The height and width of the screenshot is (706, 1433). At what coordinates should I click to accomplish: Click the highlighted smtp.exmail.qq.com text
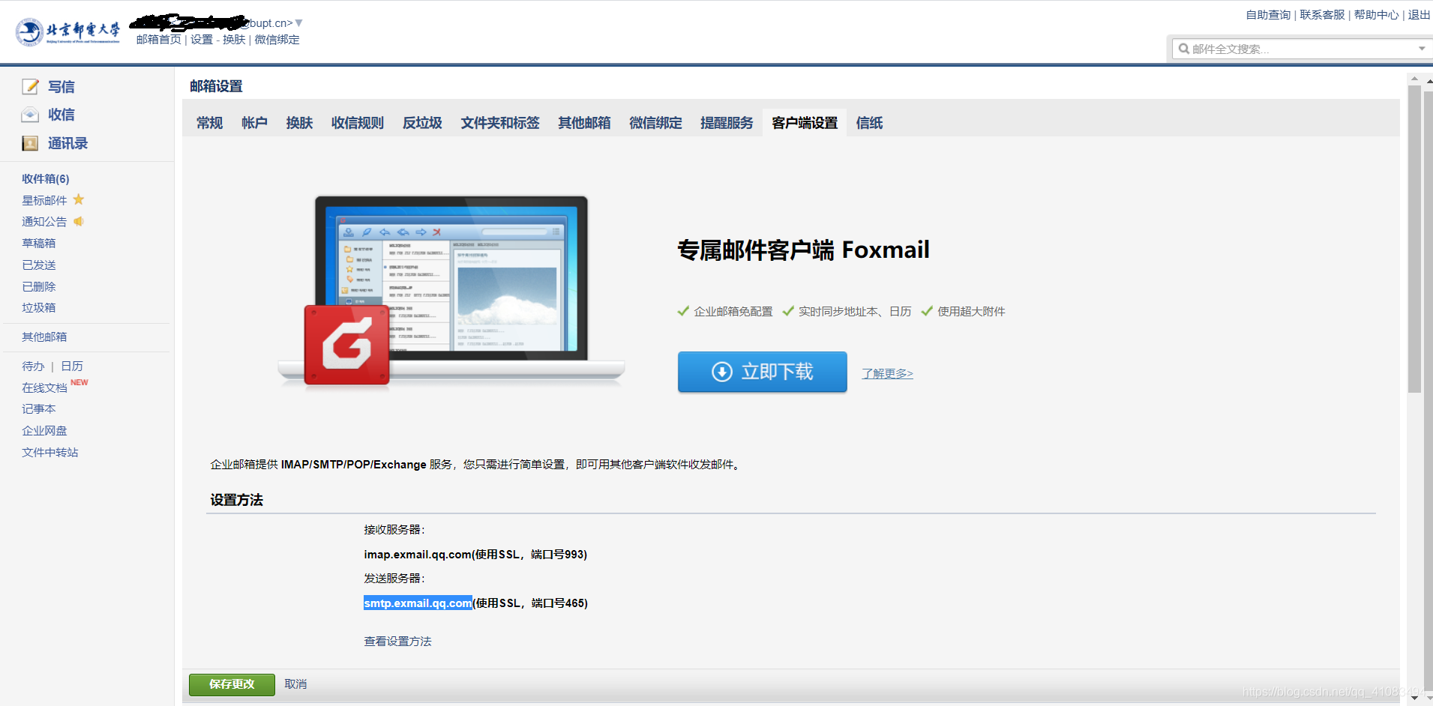tap(418, 603)
